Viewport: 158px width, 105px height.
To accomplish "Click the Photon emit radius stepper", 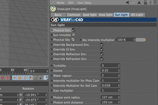I will 119,97.
